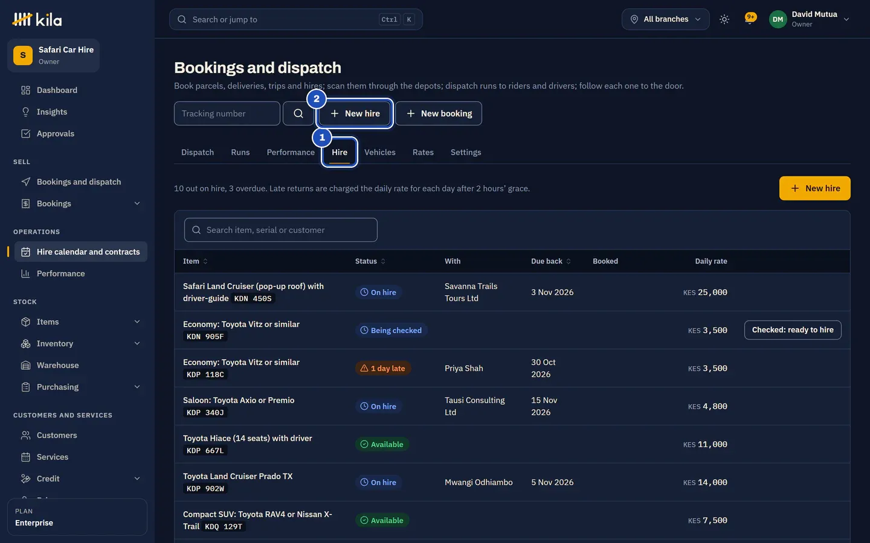
Task: Open the David Mutua account menu chevron
Action: (x=846, y=19)
